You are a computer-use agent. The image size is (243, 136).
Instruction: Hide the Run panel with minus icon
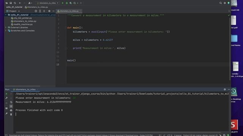tap(229, 90)
